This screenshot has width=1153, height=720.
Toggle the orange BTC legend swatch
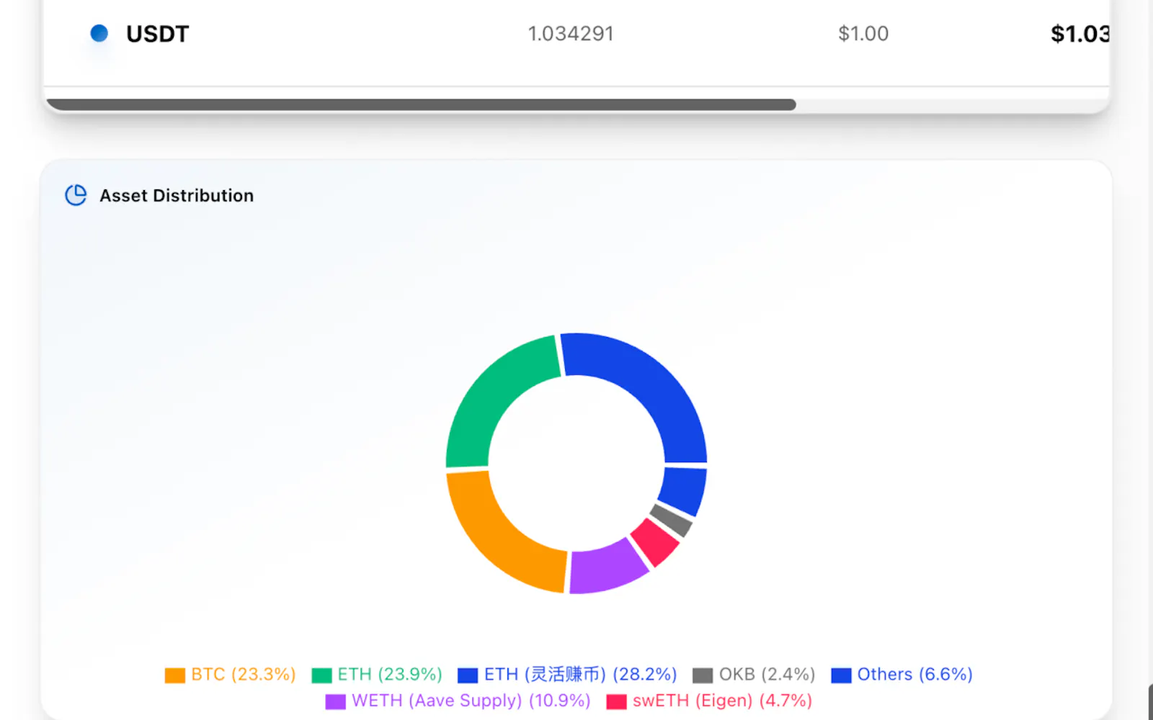[175, 675]
